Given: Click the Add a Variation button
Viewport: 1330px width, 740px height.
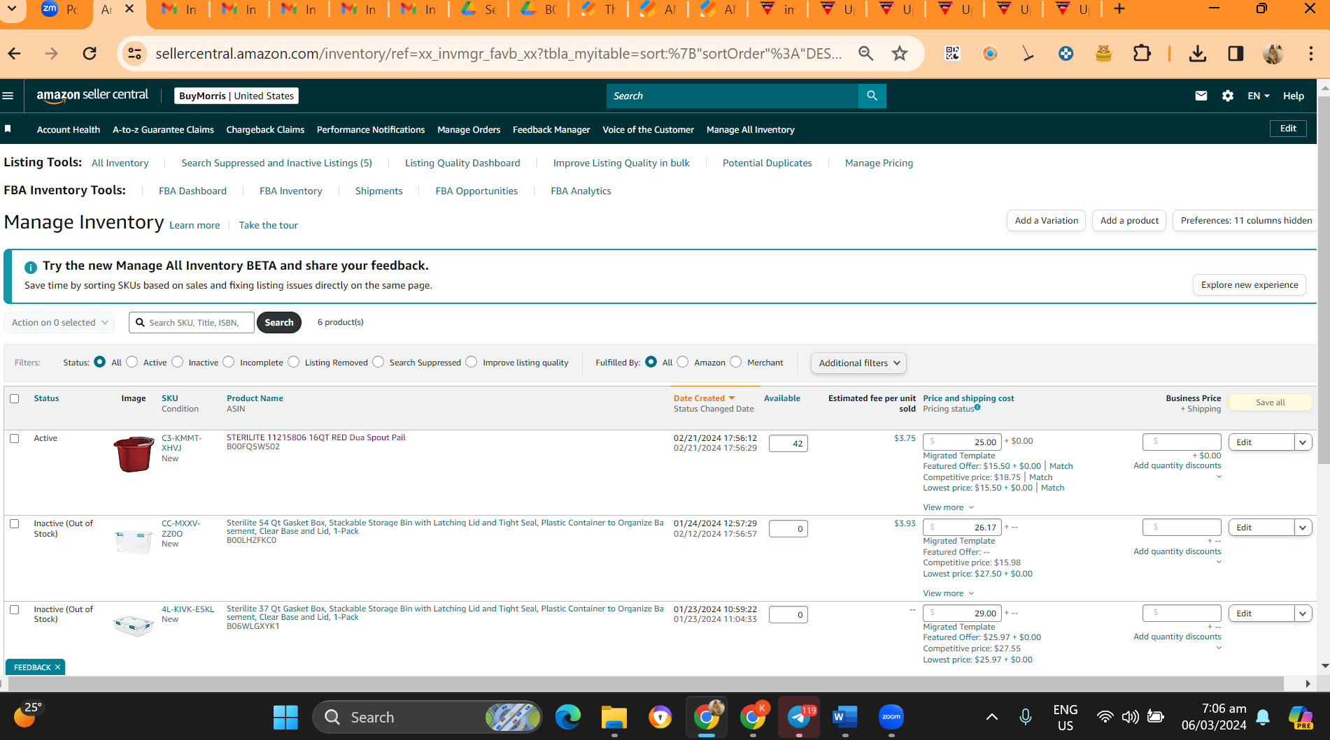Looking at the screenshot, I should pyautogui.click(x=1046, y=220).
